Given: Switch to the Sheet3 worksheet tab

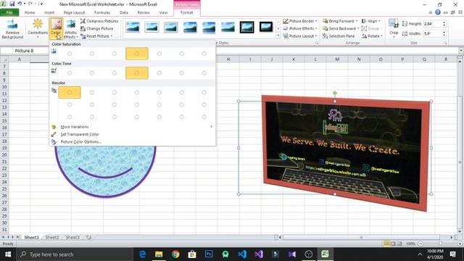Looking at the screenshot, I should 72,237.
